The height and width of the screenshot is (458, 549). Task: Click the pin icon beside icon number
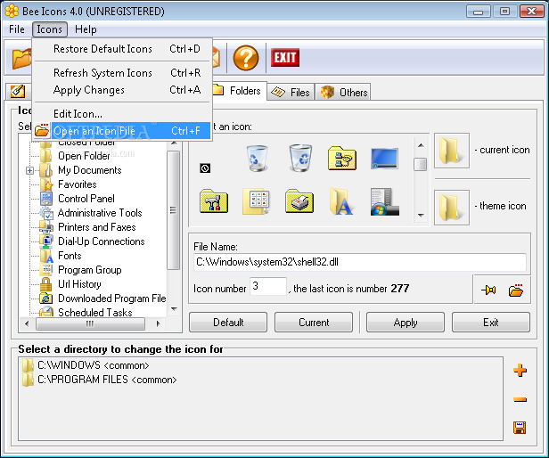(488, 290)
